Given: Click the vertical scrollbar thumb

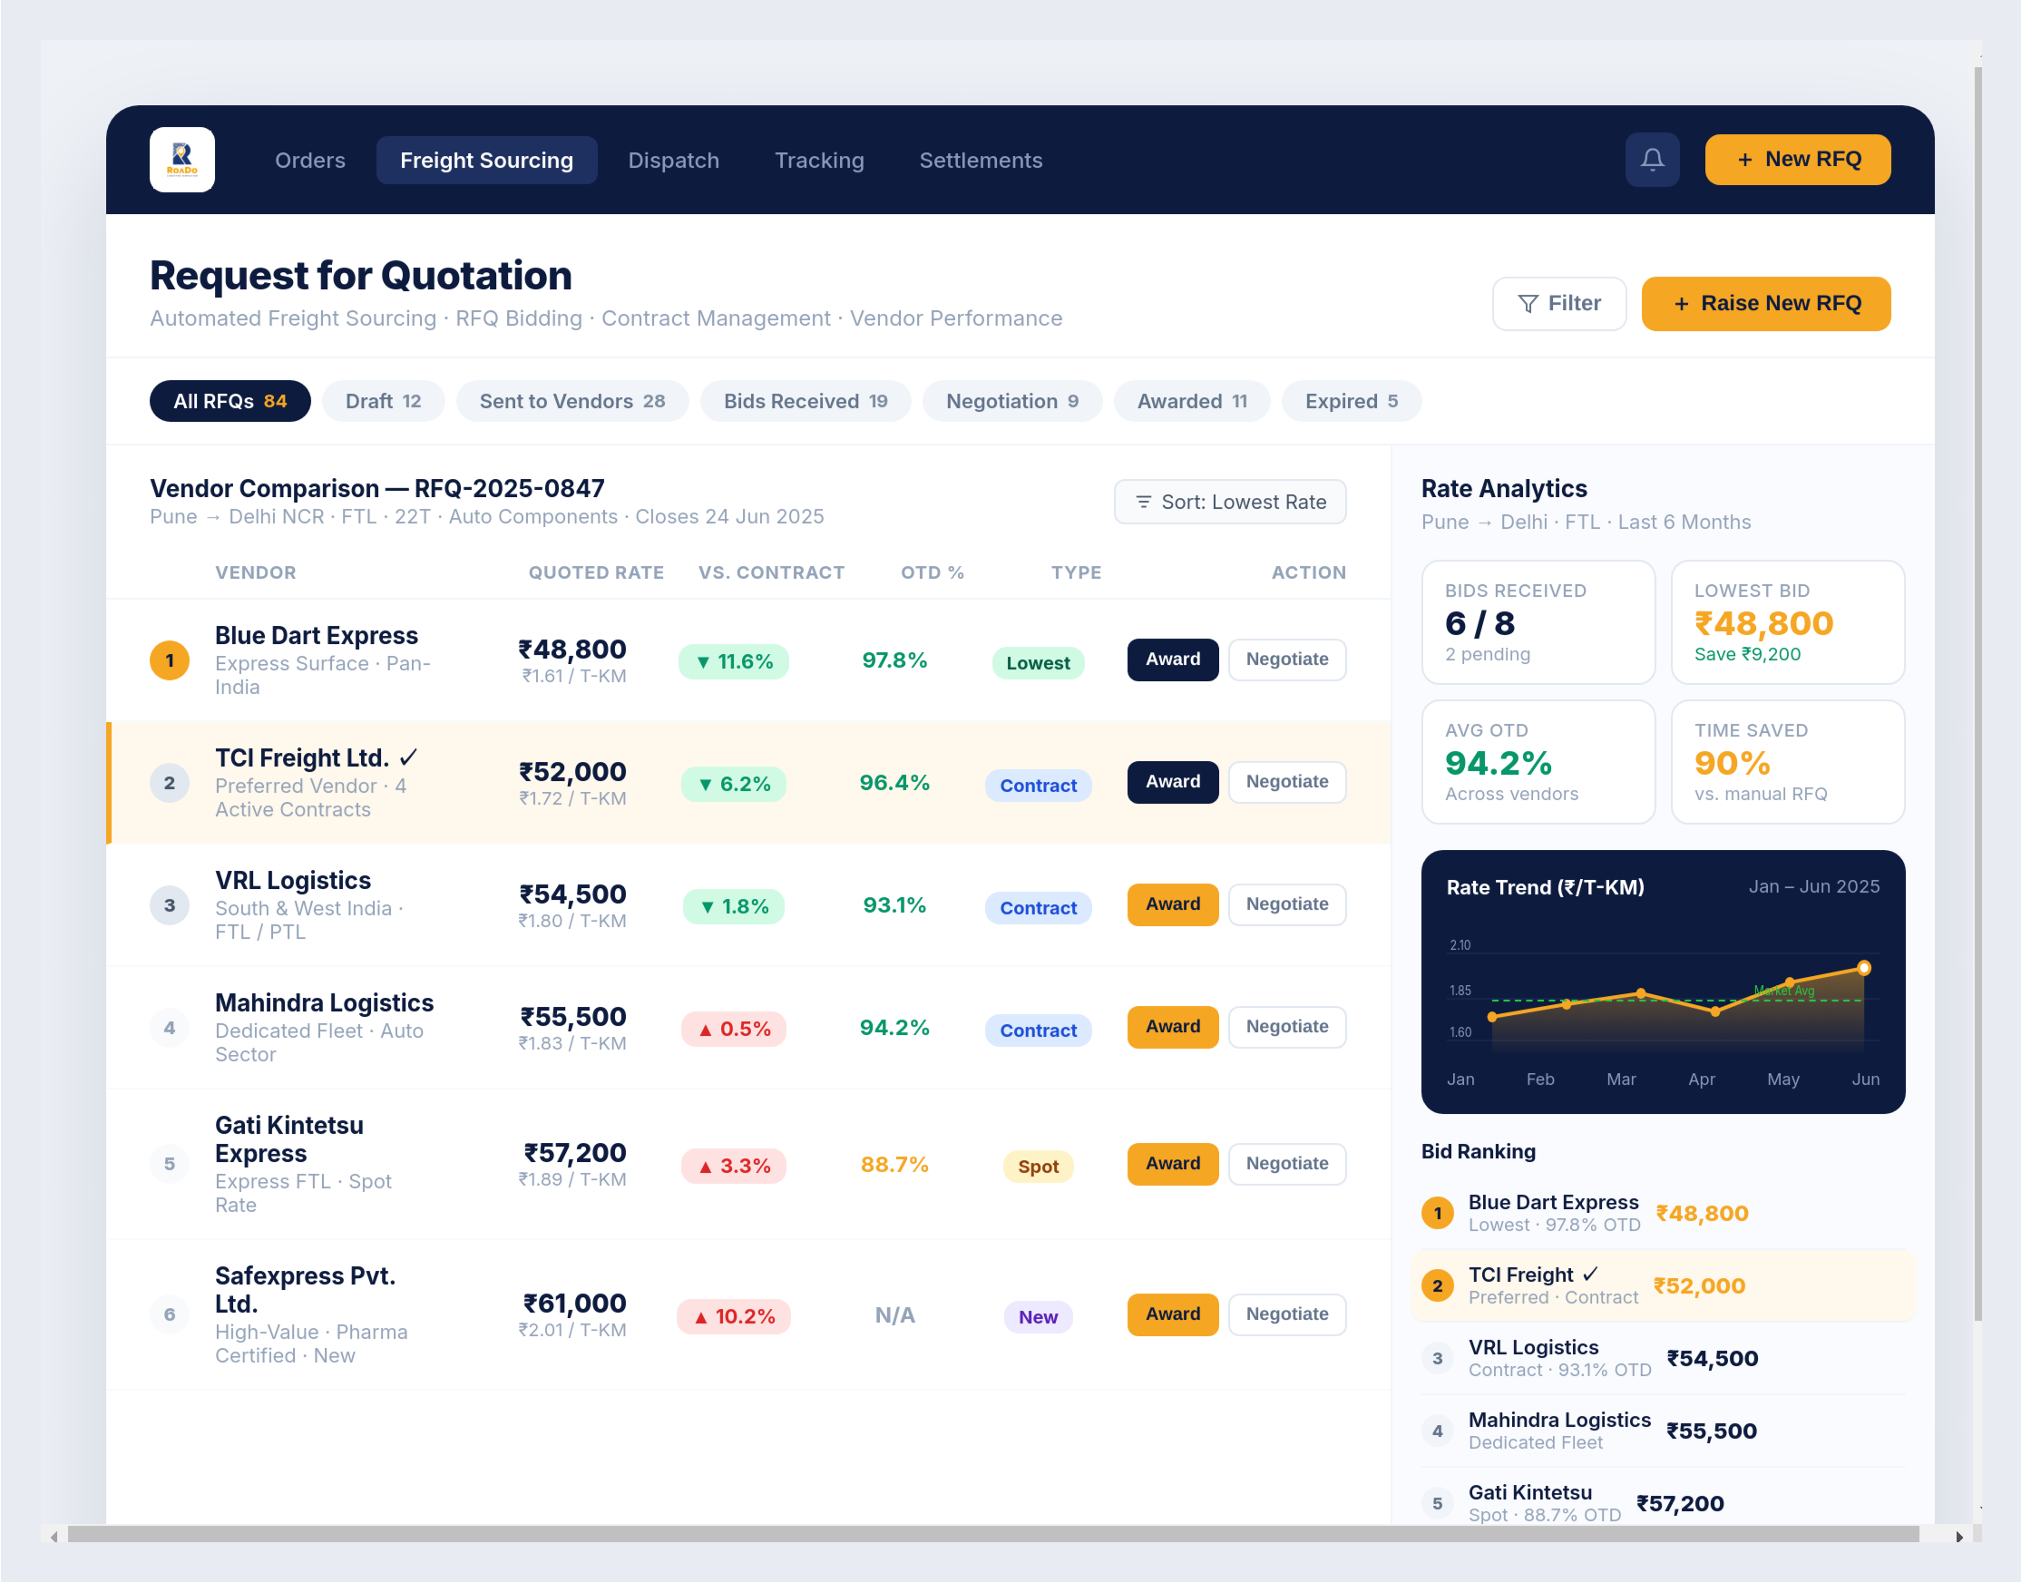Looking at the screenshot, I should point(1977,695).
